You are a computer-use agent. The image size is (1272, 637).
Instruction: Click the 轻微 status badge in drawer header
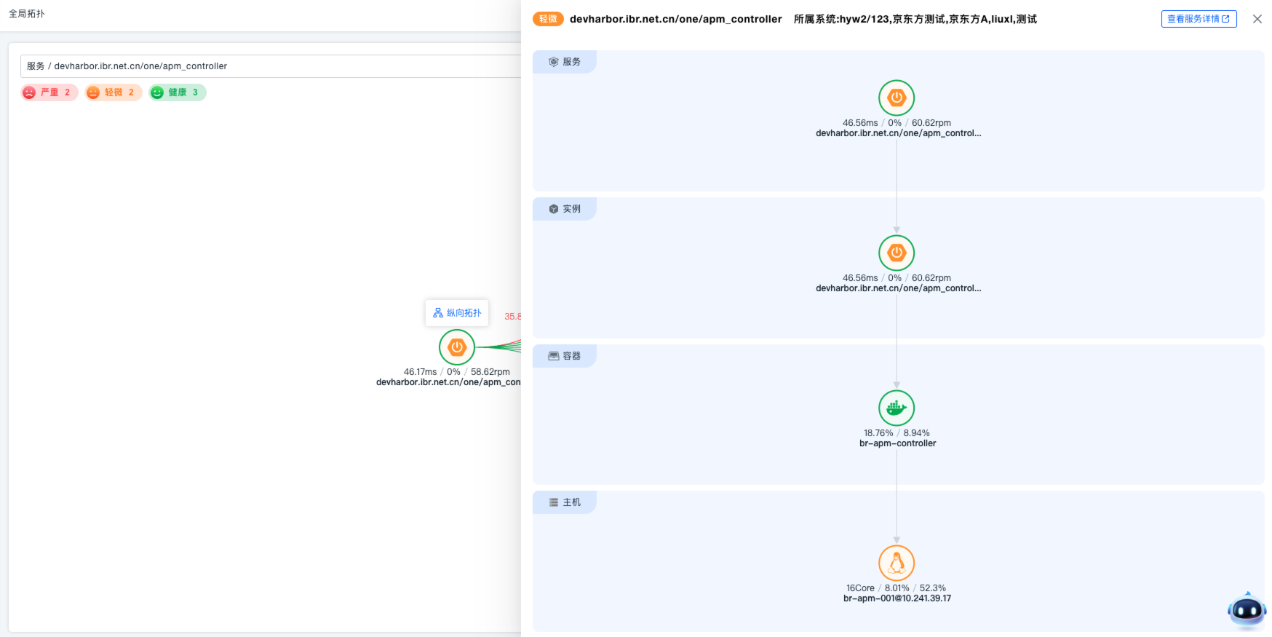coord(548,19)
